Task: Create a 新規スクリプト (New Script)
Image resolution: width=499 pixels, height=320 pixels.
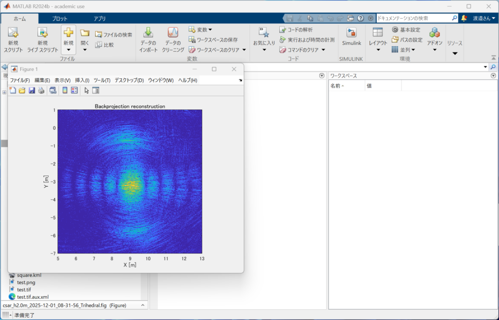Action: 13,39
